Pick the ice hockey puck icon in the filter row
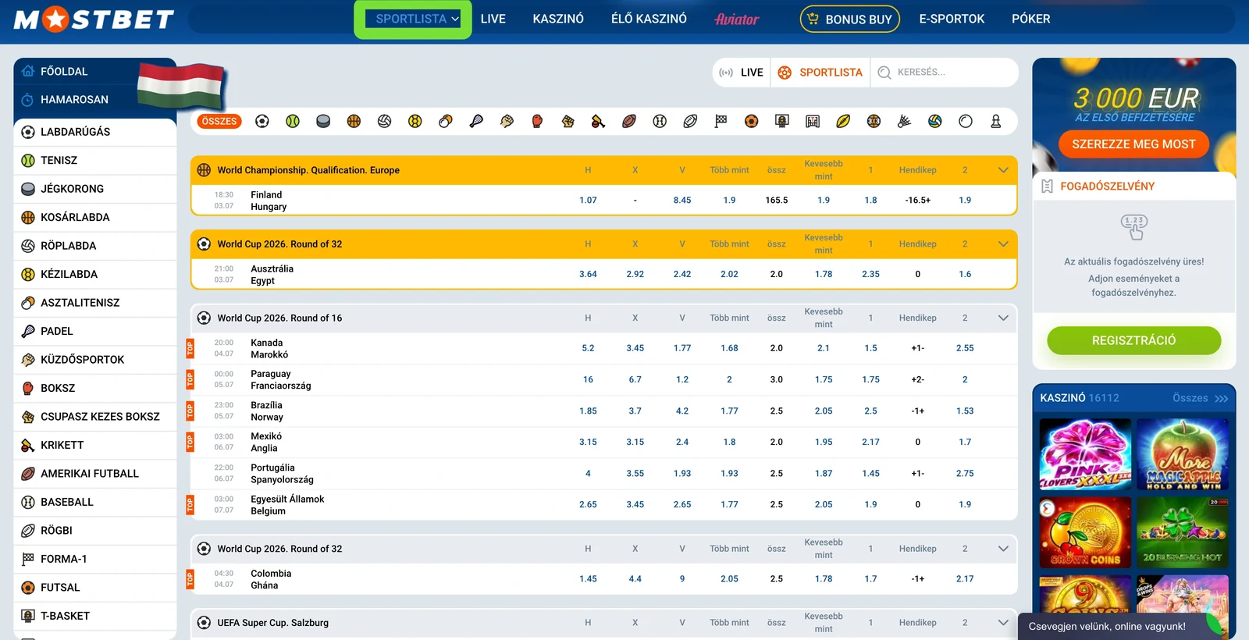 [323, 121]
